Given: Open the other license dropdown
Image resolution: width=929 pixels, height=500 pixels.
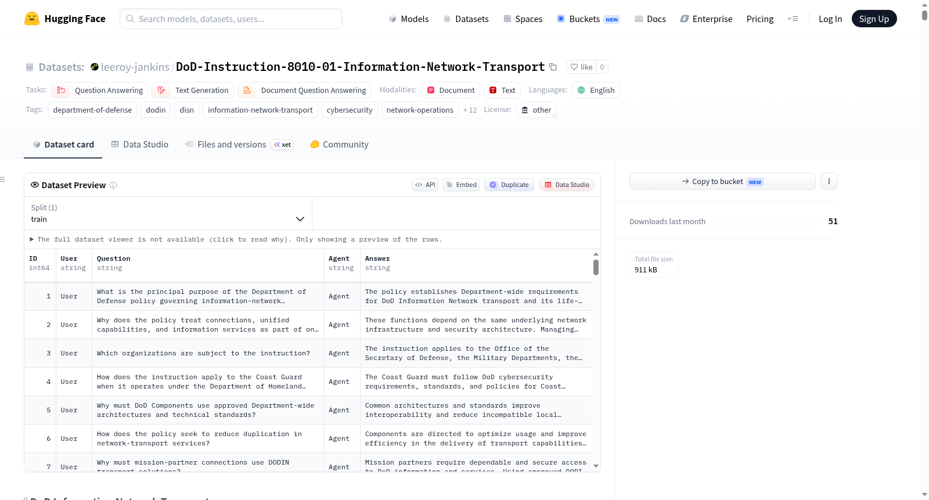Looking at the screenshot, I should click(x=536, y=110).
